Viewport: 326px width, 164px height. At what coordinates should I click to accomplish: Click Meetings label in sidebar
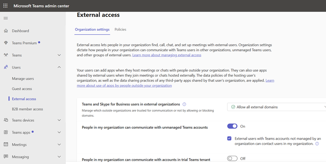click(19, 144)
